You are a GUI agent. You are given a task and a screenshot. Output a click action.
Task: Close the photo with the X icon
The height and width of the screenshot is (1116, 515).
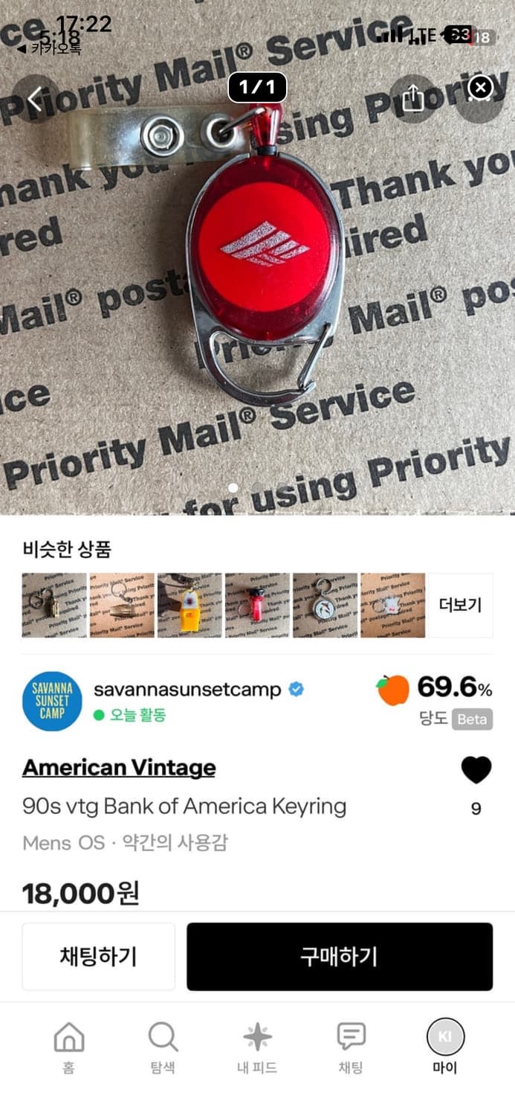[x=480, y=89]
